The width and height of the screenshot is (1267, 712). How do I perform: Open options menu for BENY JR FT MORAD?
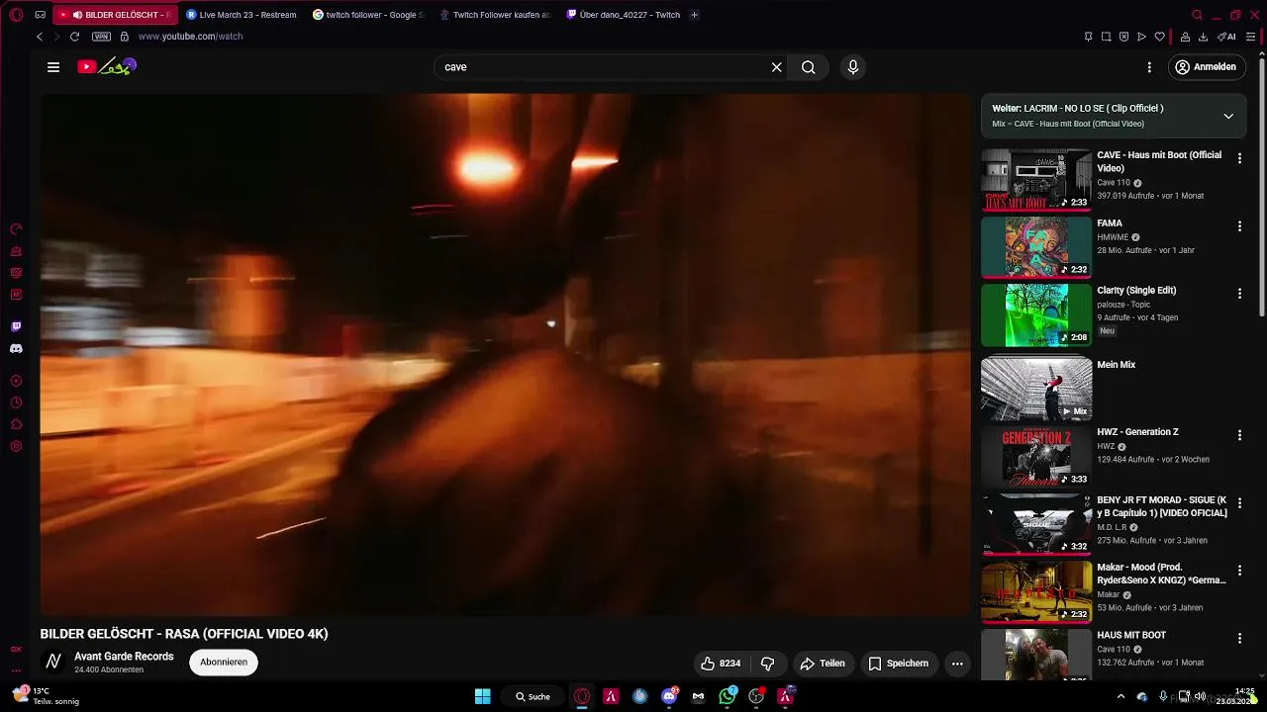(1239, 503)
